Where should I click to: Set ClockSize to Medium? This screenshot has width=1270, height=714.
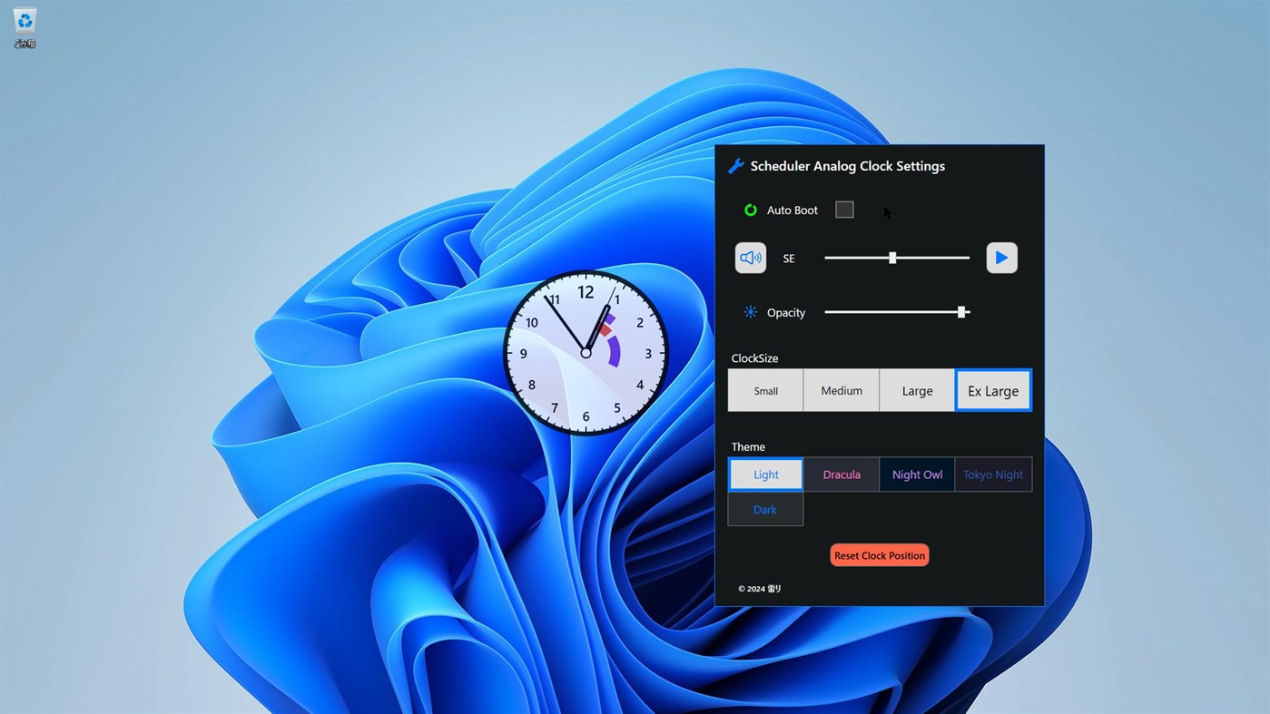click(841, 390)
